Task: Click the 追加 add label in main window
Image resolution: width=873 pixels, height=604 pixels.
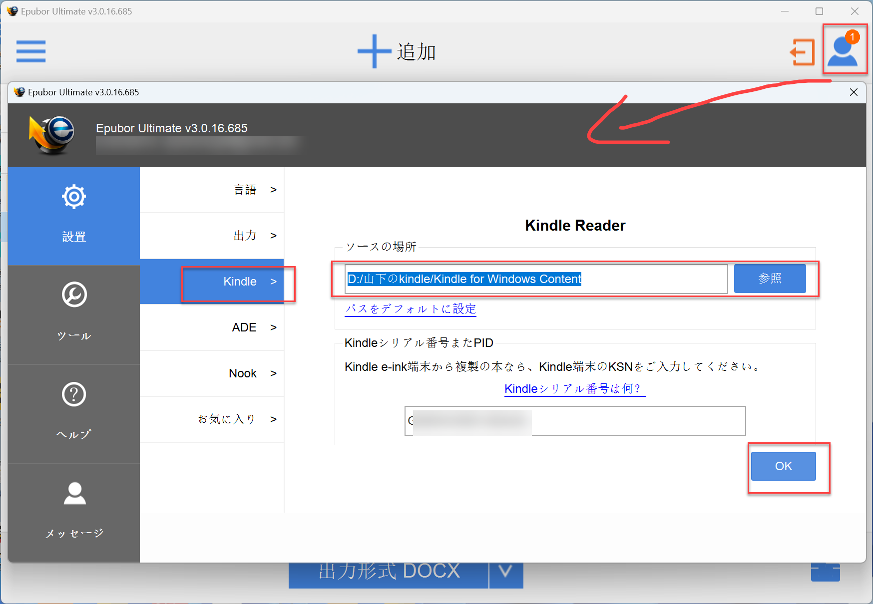Action: tap(417, 52)
